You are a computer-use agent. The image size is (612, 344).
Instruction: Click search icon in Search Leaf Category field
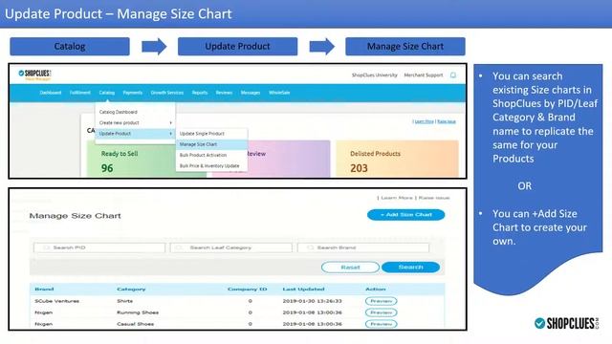coord(179,247)
